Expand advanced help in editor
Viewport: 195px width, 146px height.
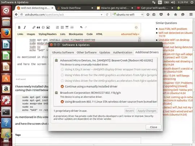130,34
